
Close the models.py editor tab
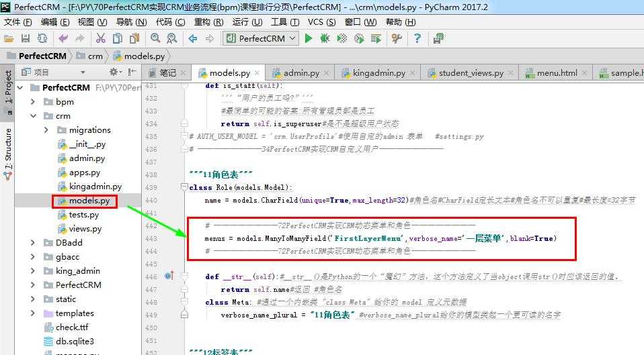coord(257,73)
